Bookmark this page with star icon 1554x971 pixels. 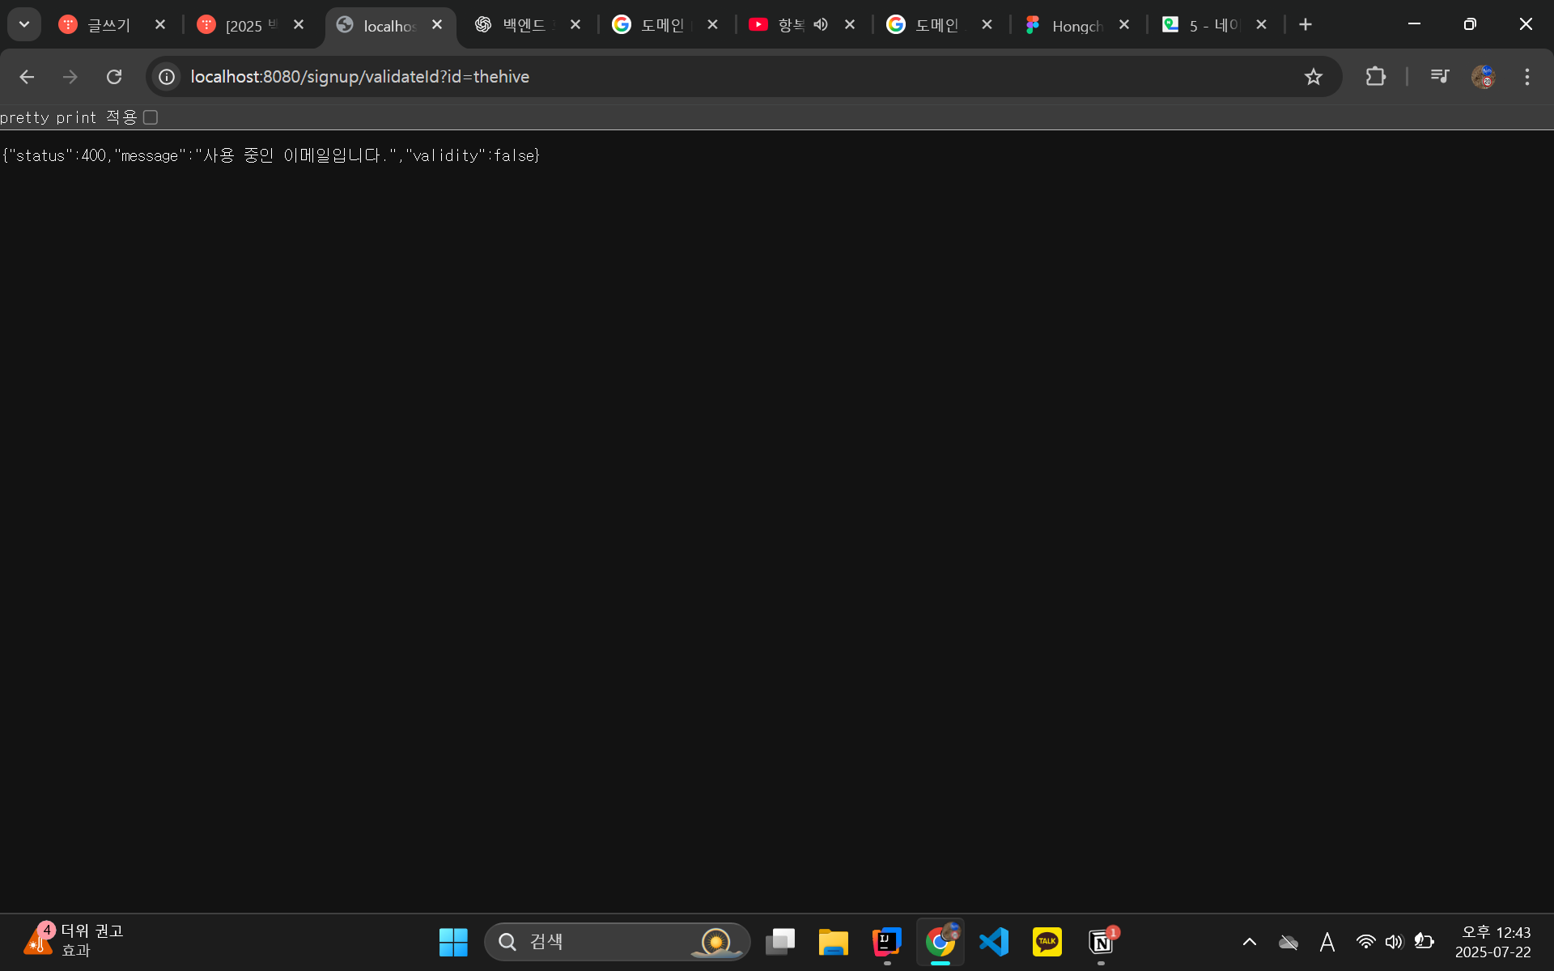click(1313, 77)
